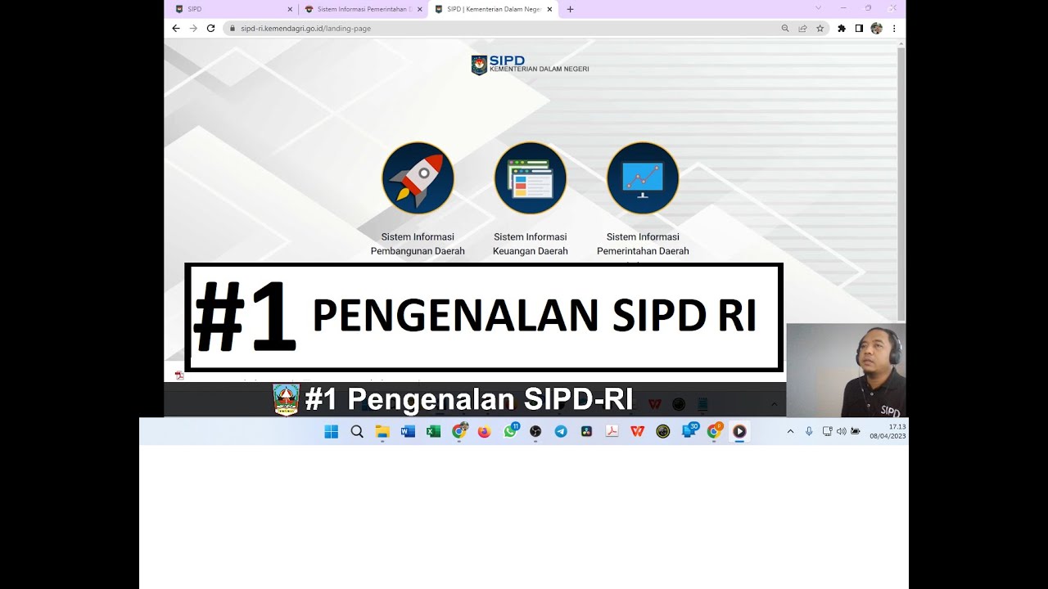Open the Sistem Informasi Pembangunan Daerah rocket icon
The image size is (1048, 589).
point(418,178)
